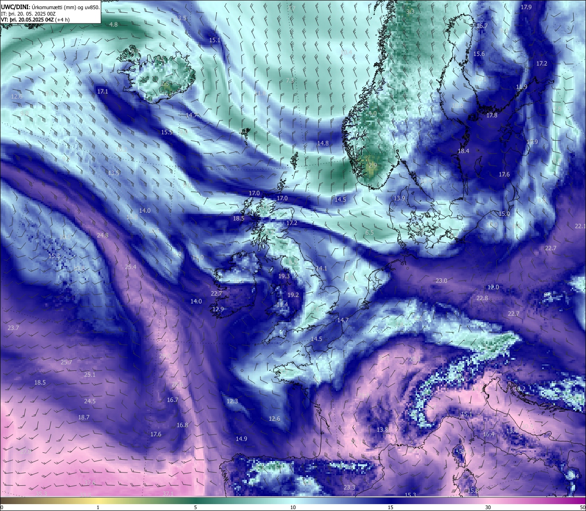
Task: Click the IT initial time line 00Z
Action: [28, 14]
